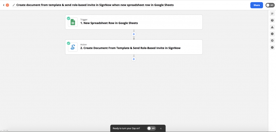276x132 pixels.
Task: Click the pencil edit icon beside Zap title
Action: pos(14,5)
